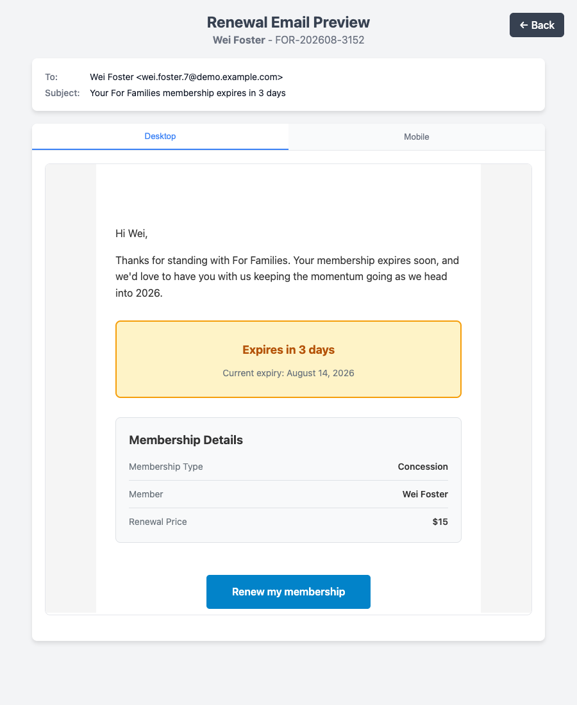
Task: Click the Renewal Email Preview heading
Action: tap(288, 22)
